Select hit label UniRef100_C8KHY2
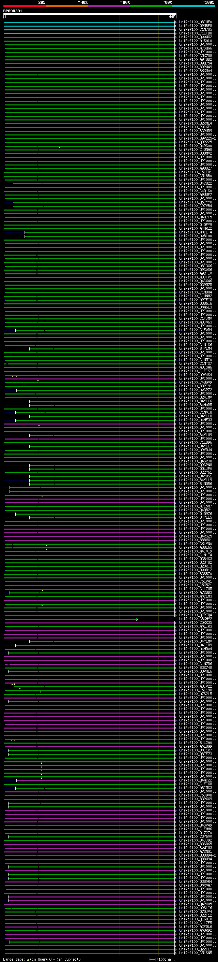Screen dimensions: 218x962 pyautogui.click(x=196, y=619)
